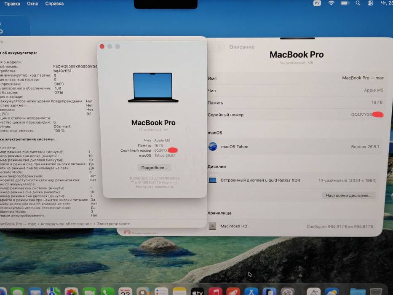
Task: Open the Окно menu
Action: point(32,3)
